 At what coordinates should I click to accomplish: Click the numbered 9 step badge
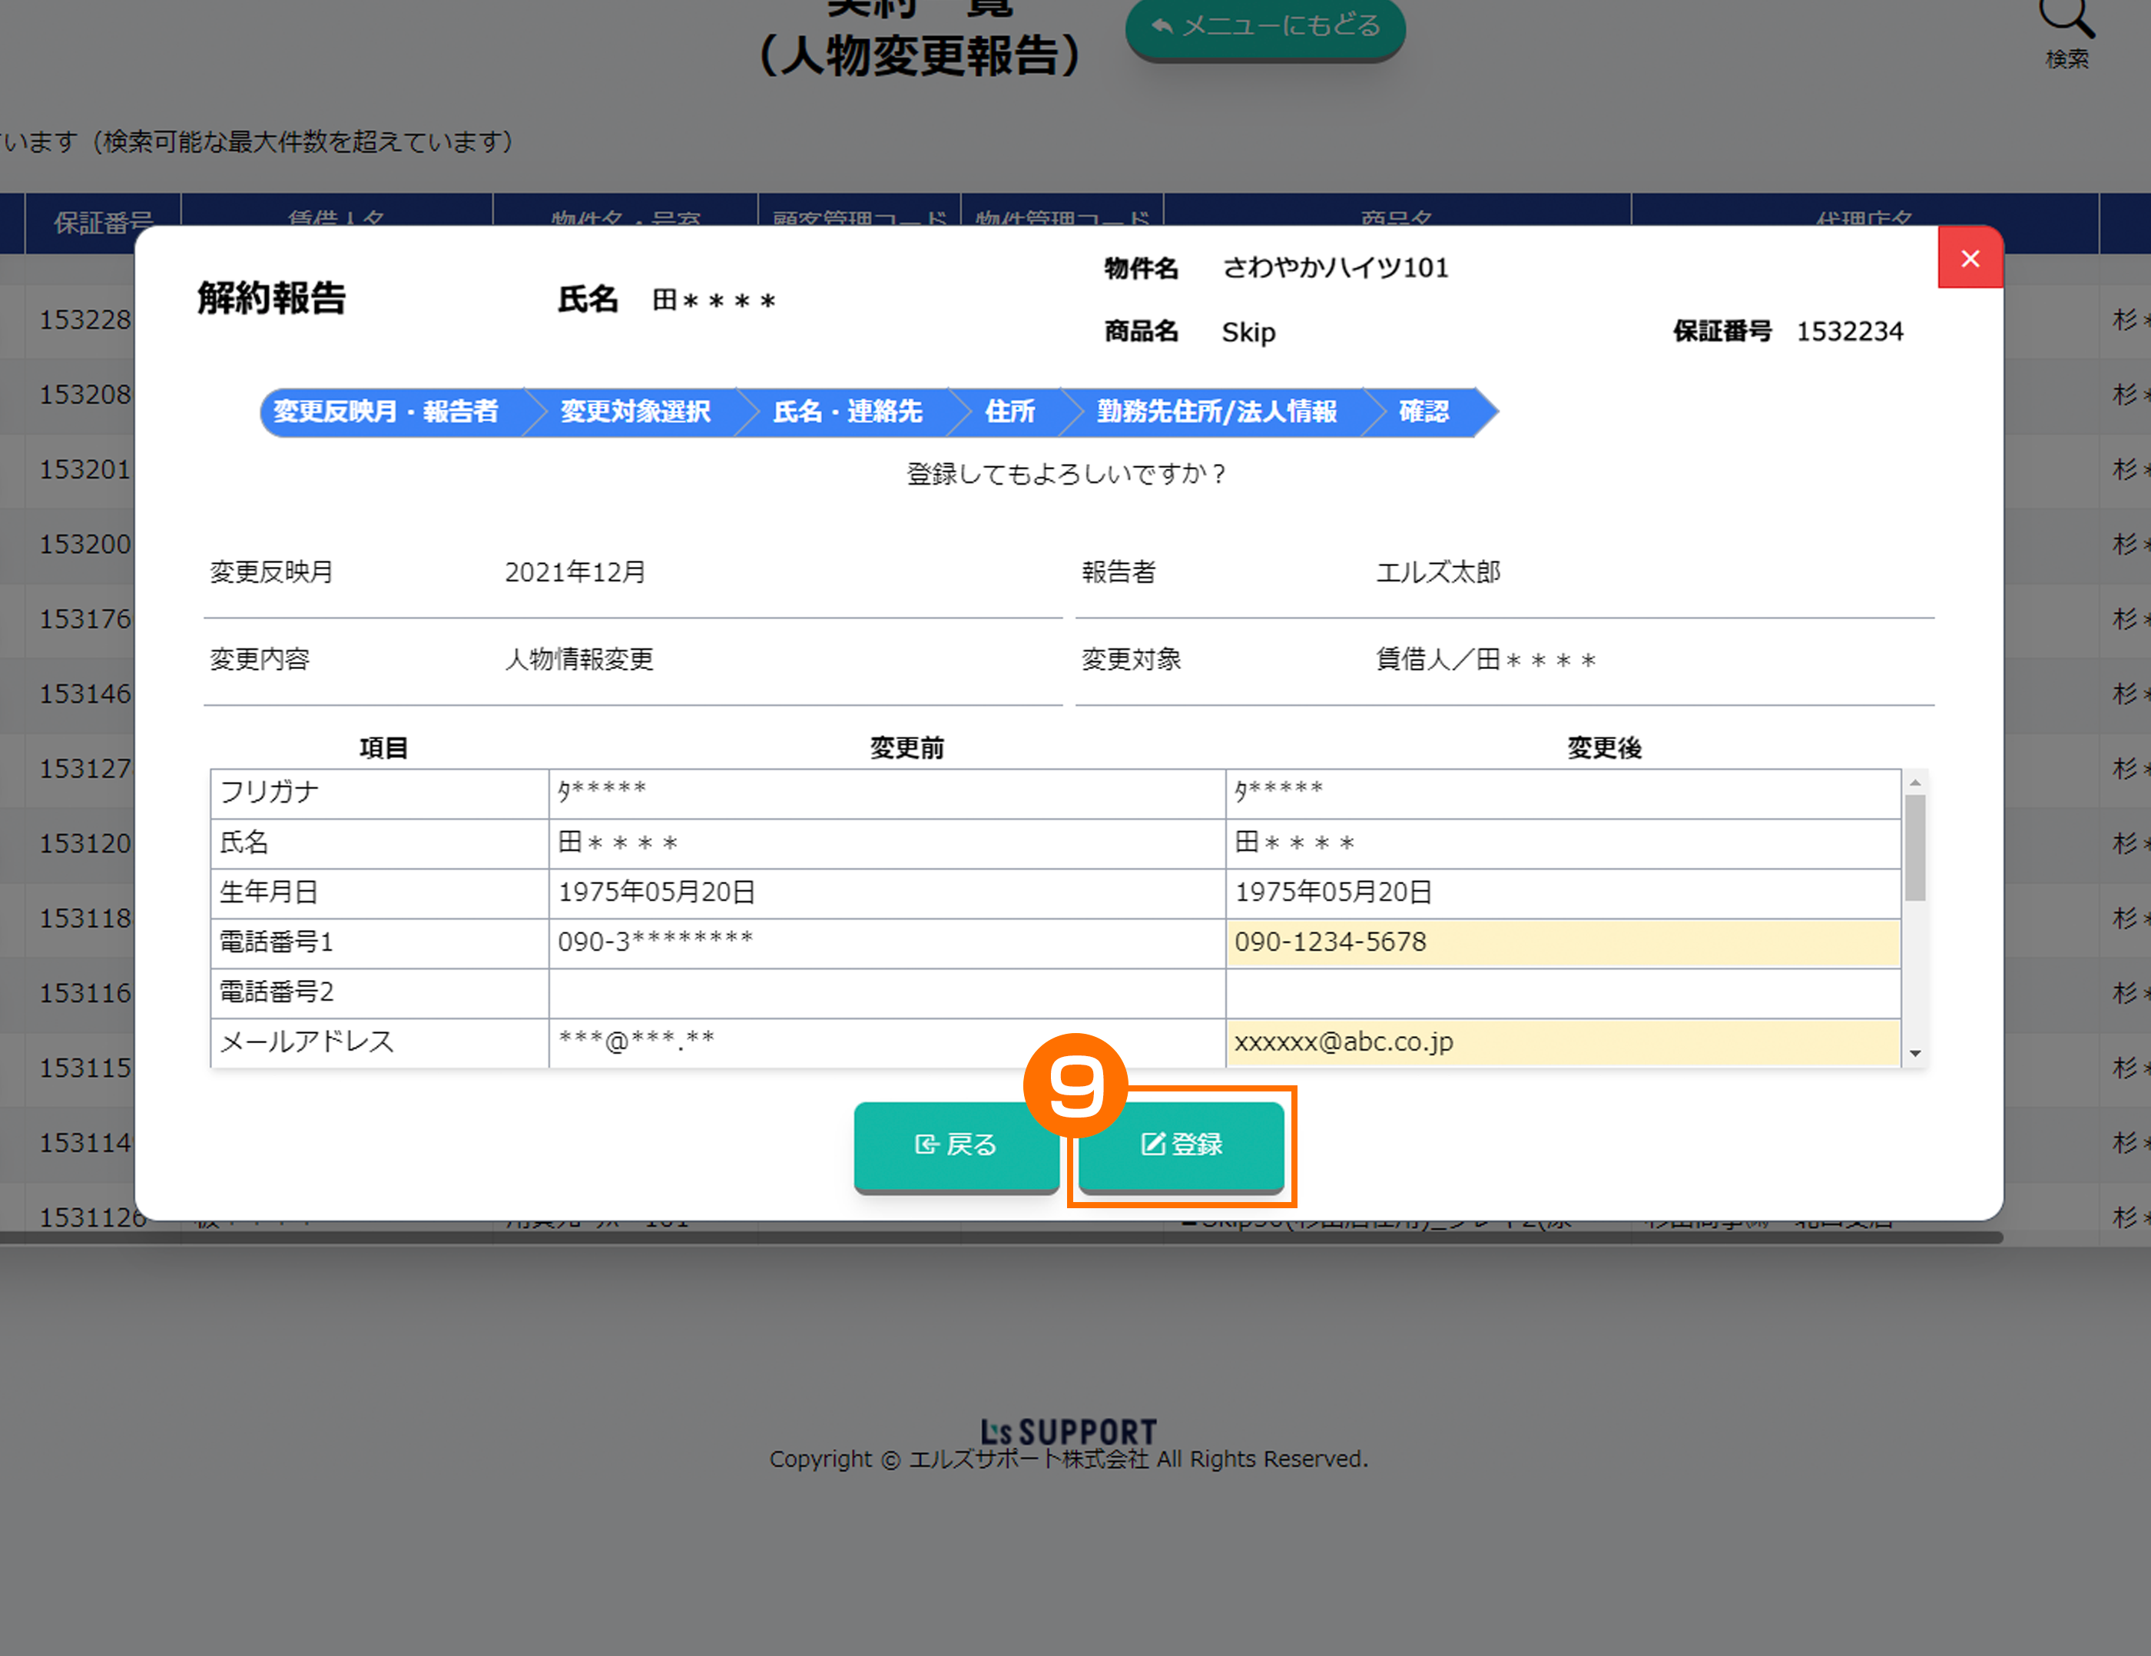(x=1075, y=1085)
